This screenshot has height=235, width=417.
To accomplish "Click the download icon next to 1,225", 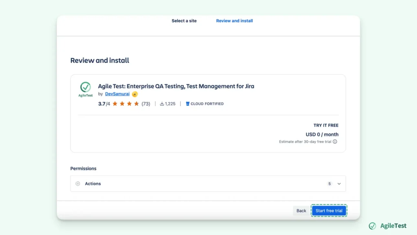I will [x=162, y=104].
